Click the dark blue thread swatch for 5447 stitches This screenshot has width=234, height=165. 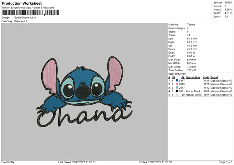coord(177,81)
